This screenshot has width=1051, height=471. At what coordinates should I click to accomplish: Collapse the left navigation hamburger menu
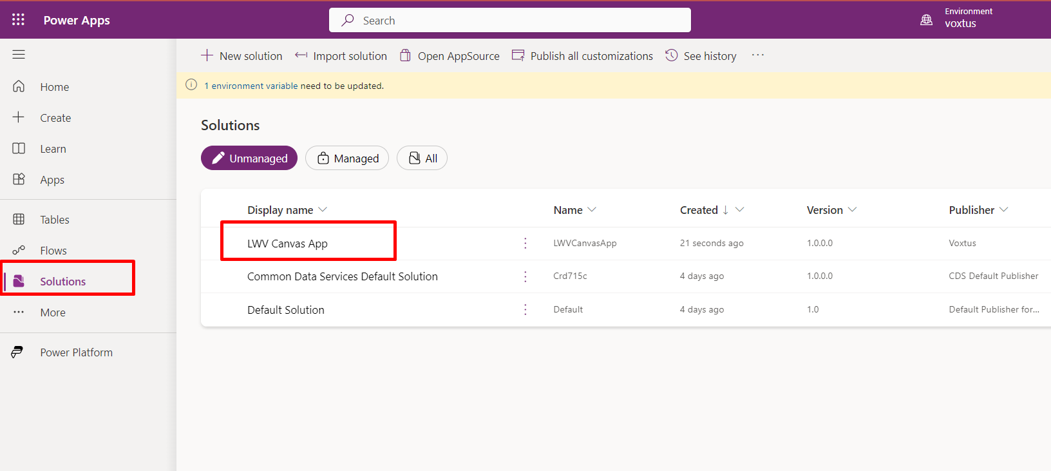[x=19, y=55]
